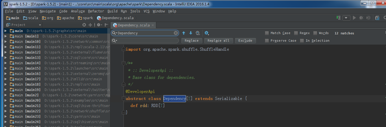Image resolution: width=386 pixels, height=127 pixels.
Task: Run with Coverage toolbar icon
Action: [368, 18]
